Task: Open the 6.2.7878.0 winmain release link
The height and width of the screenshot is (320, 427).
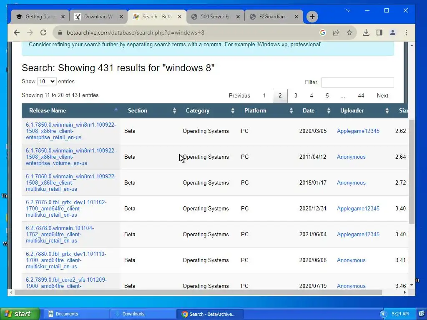Action: pyautogui.click(x=60, y=235)
